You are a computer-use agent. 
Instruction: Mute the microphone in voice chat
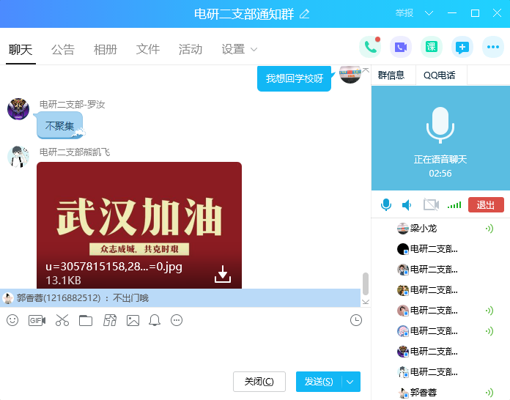pyautogui.click(x=385, y=205)
